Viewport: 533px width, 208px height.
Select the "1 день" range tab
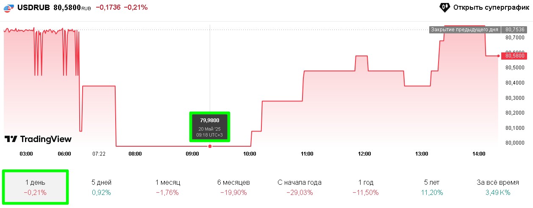35,187
